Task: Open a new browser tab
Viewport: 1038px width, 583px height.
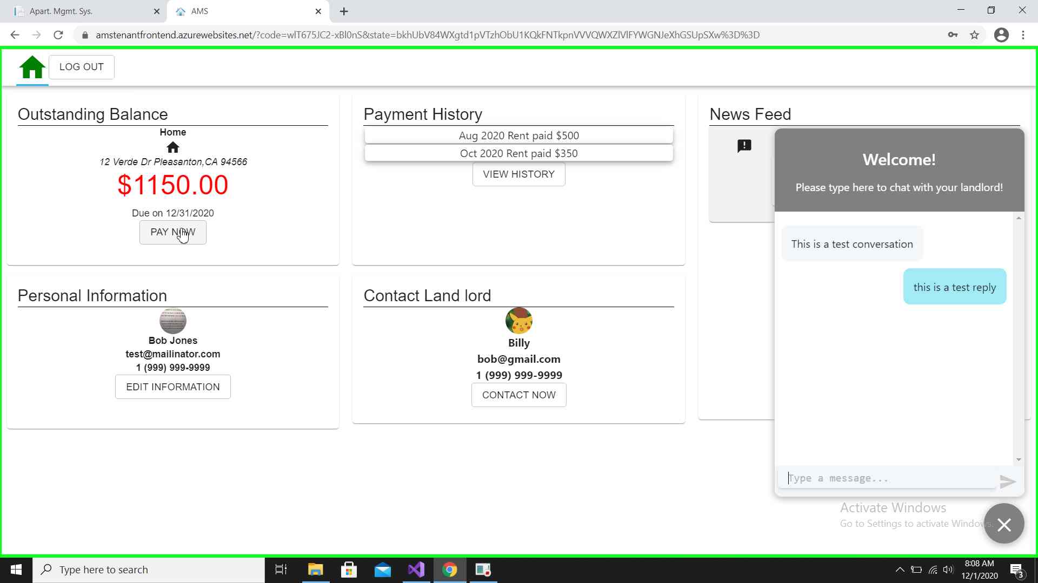Action: coord(344,11)
